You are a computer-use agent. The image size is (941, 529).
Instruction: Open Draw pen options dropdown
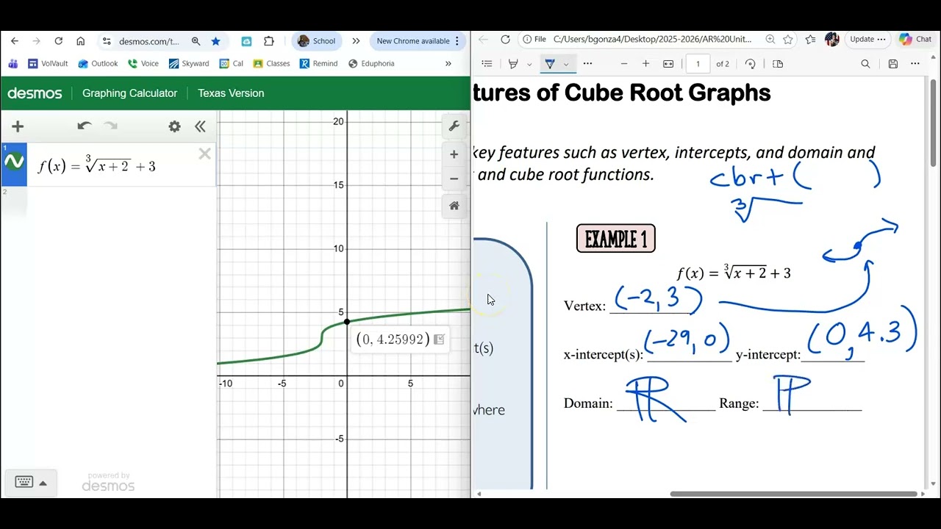point(565,64)
